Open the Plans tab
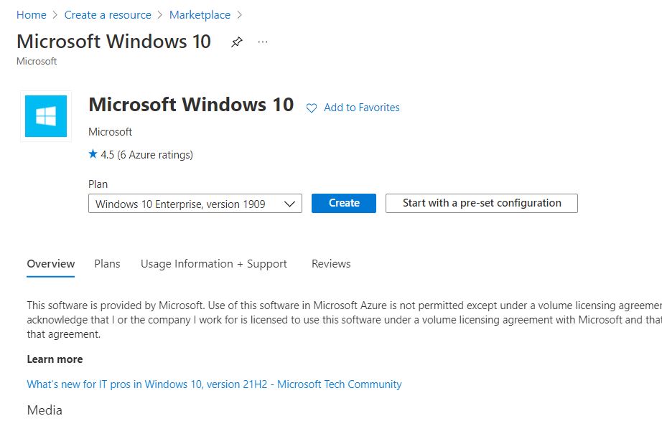The width and height of the screenshot is (662, 421). [107, 264]
